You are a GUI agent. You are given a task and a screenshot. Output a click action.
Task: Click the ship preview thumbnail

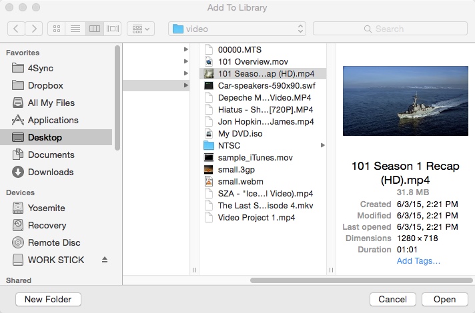coord(406,101)
